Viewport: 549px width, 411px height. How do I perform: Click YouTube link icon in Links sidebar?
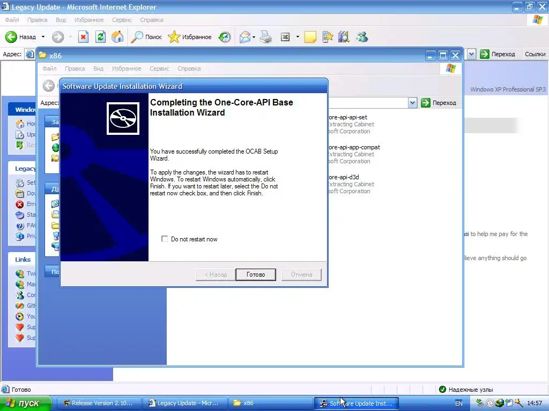tap(20, 316)
